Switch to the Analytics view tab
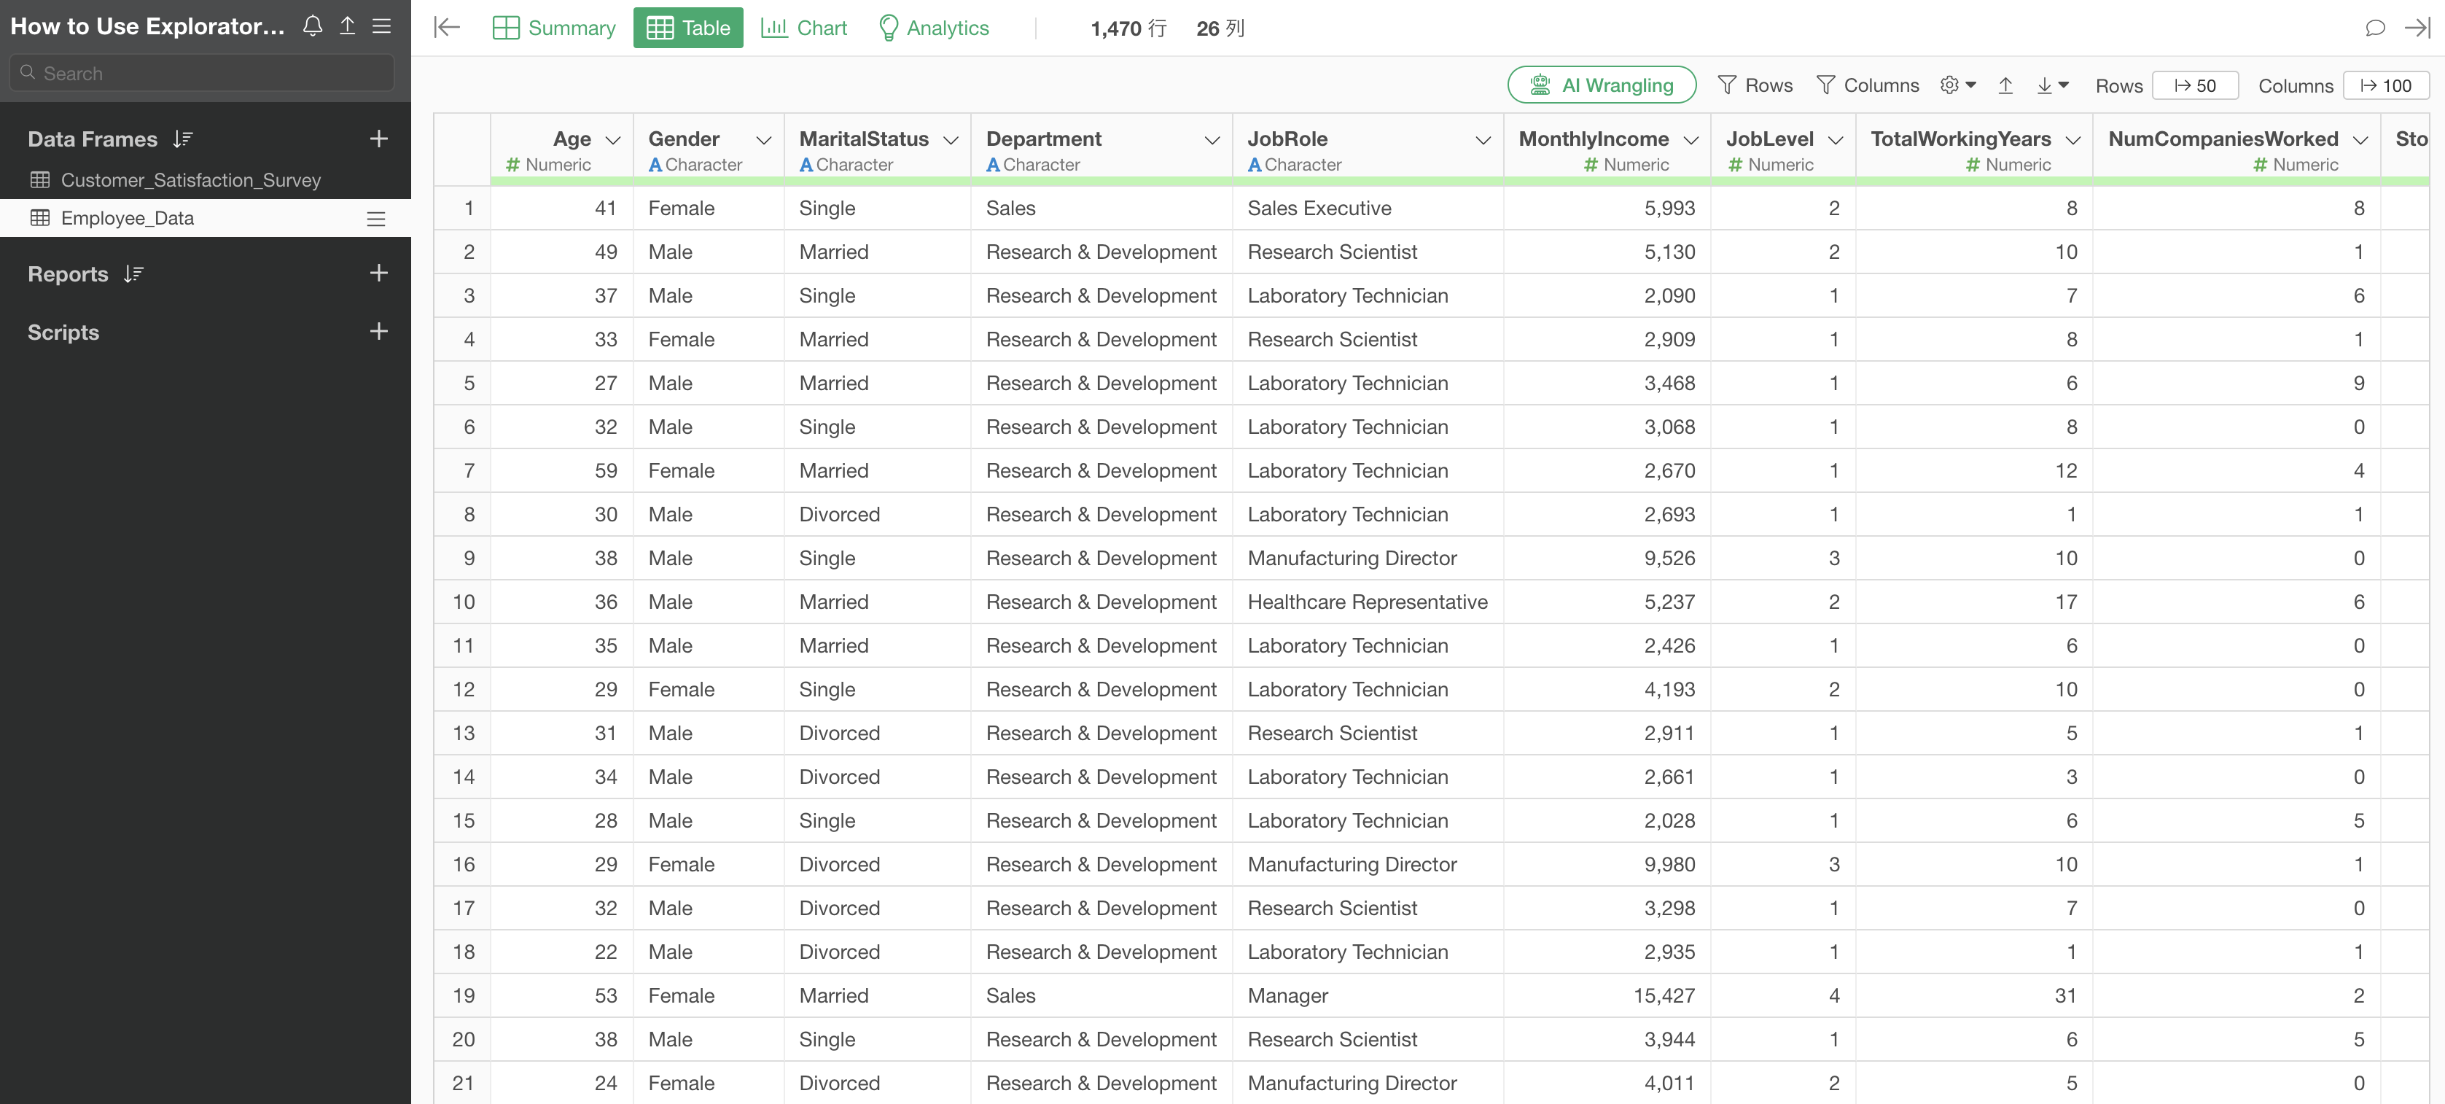Screen dimensions: 2445x1104 coord(934,28)
